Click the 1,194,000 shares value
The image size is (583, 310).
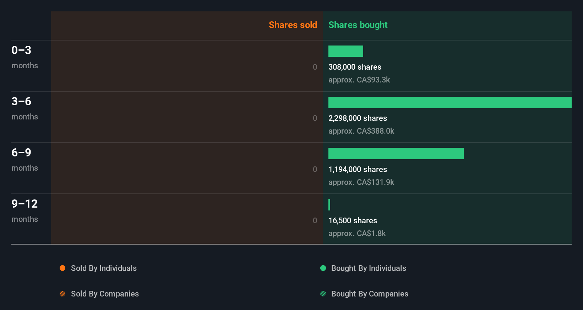pyautogui.click(x=358, y=169)
